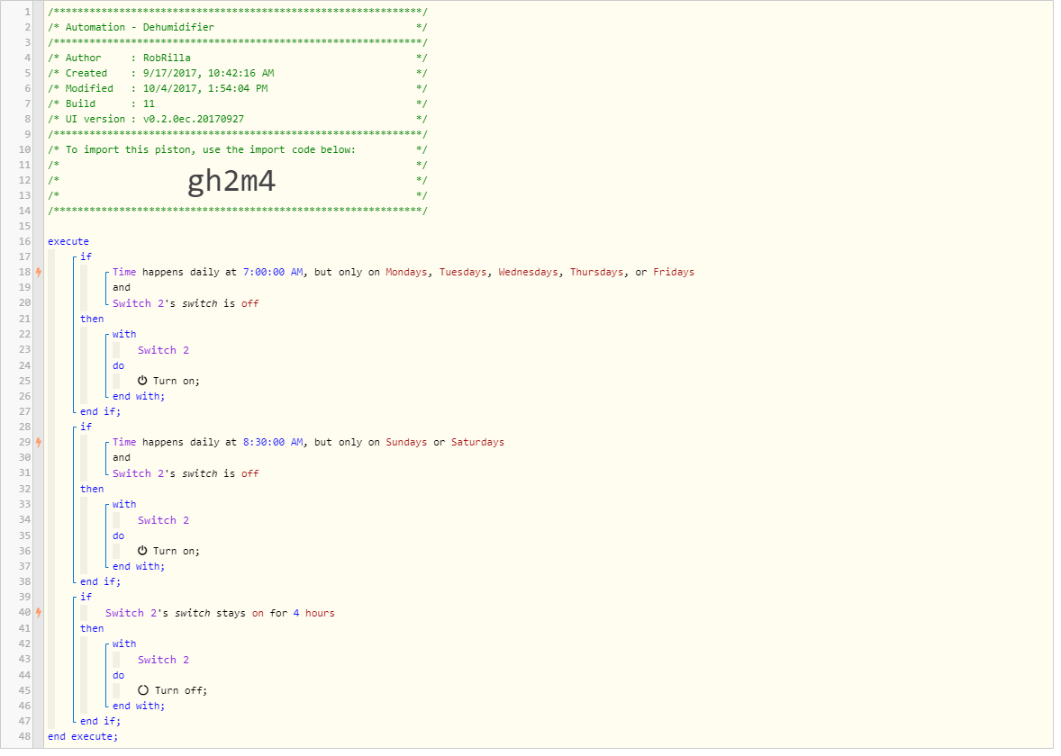Click the execute keyword
The image size is (1061, 756).
(68, 241)
